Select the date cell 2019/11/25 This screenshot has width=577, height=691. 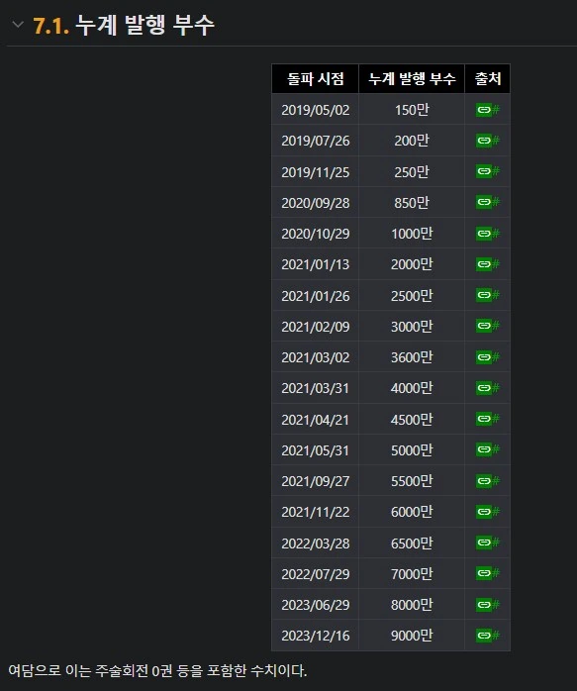[x=316, y=171]
